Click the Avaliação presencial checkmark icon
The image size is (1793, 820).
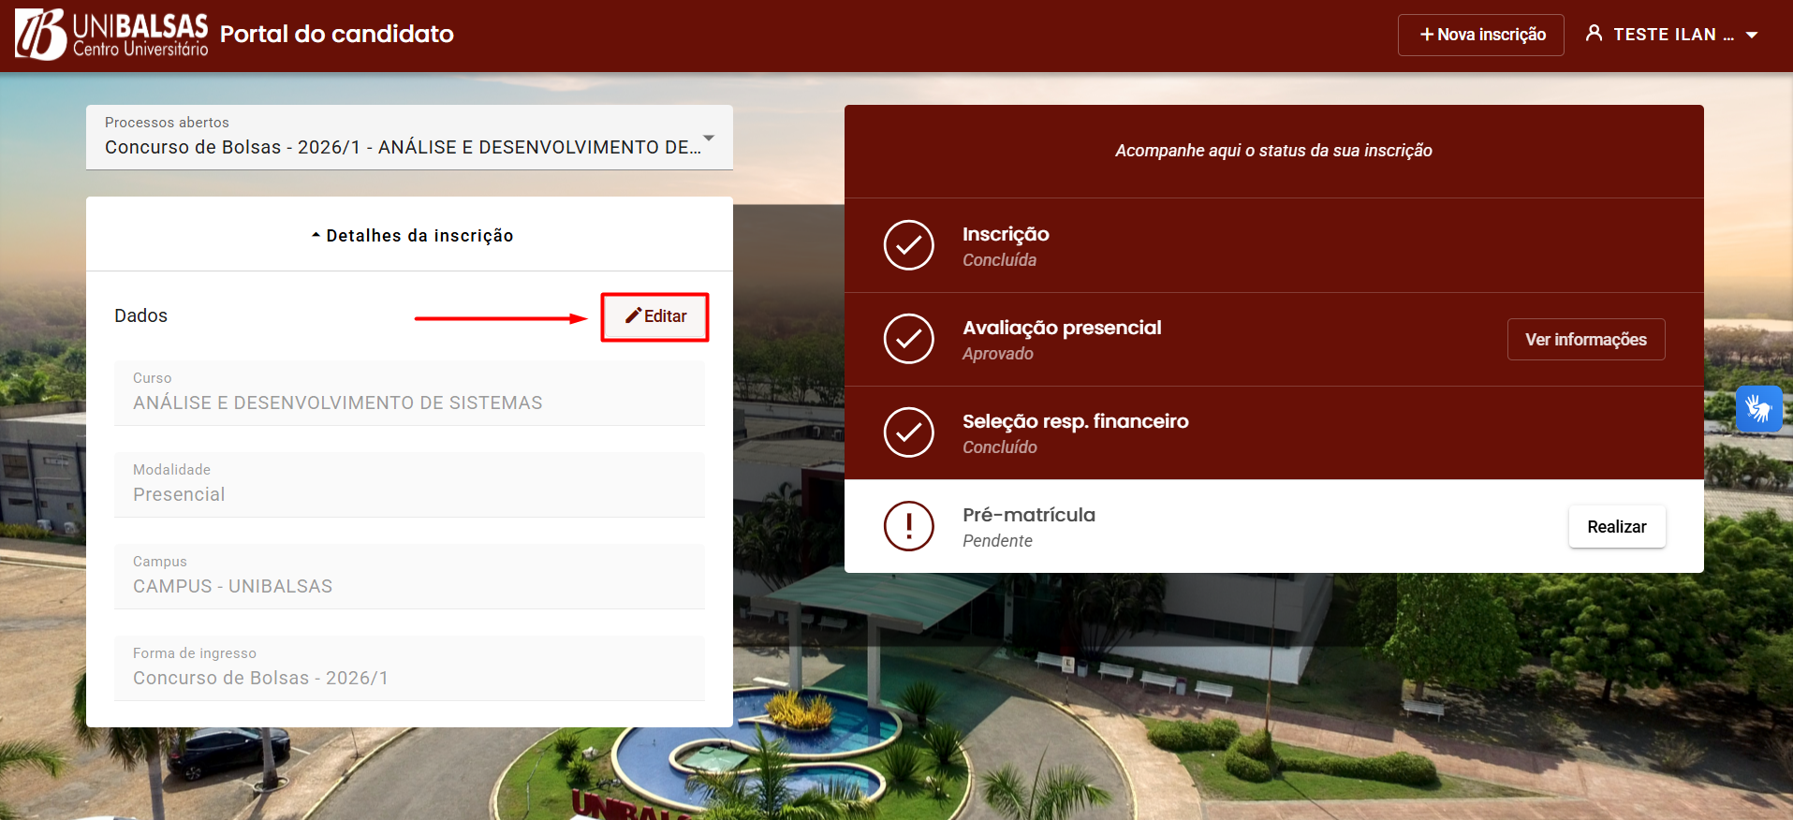(908, 339)
